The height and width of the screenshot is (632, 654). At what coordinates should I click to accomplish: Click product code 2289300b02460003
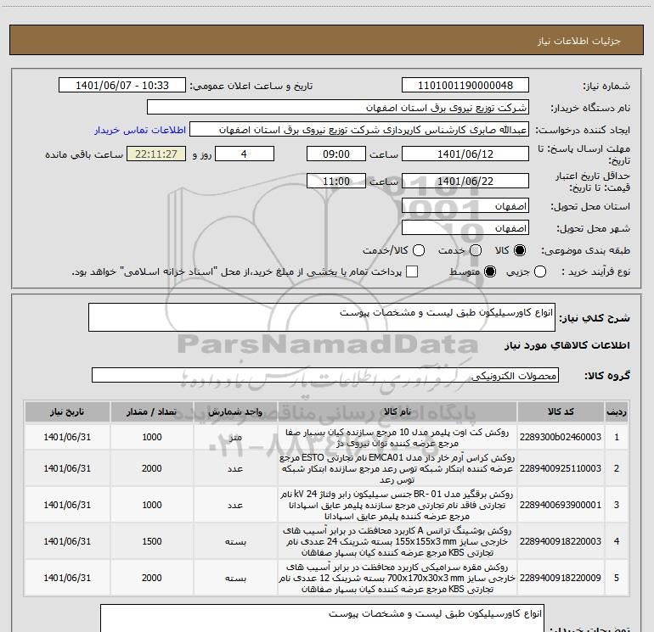click(x=561, y=437)
